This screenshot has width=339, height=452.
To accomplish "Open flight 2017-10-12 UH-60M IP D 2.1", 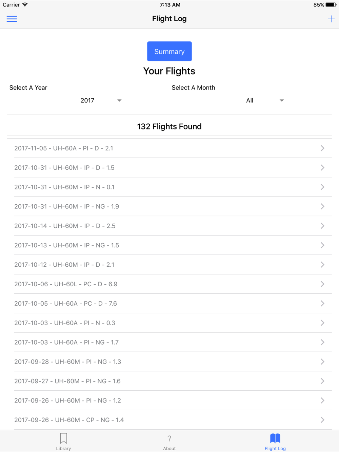I will point(169,265).
